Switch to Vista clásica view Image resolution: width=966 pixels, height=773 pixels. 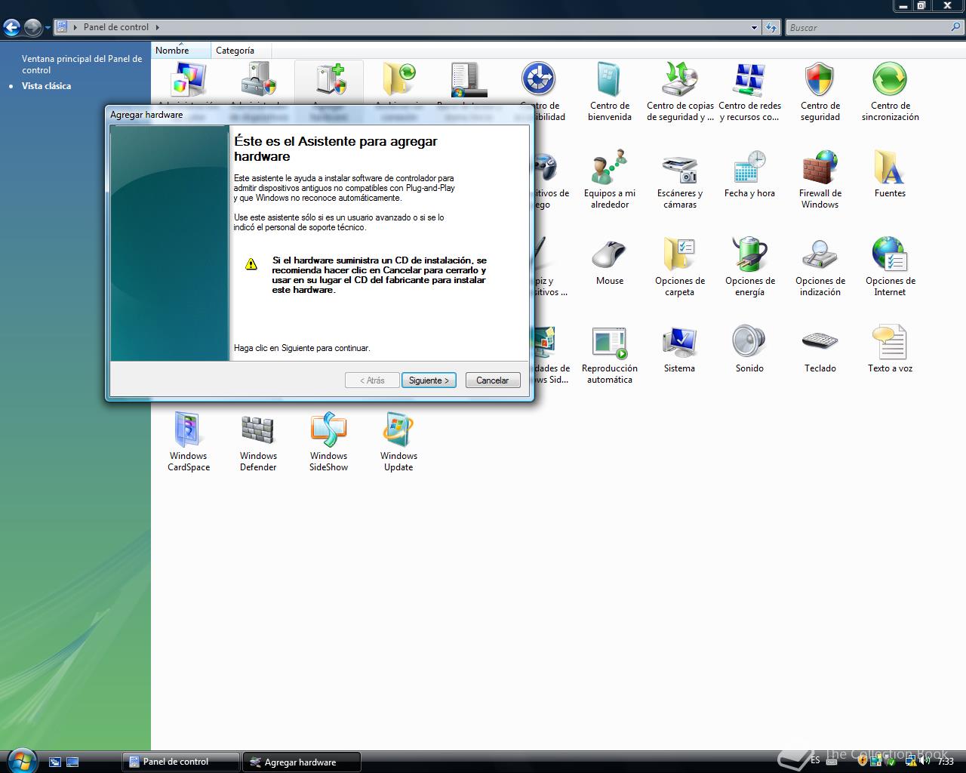pos(46,86)
